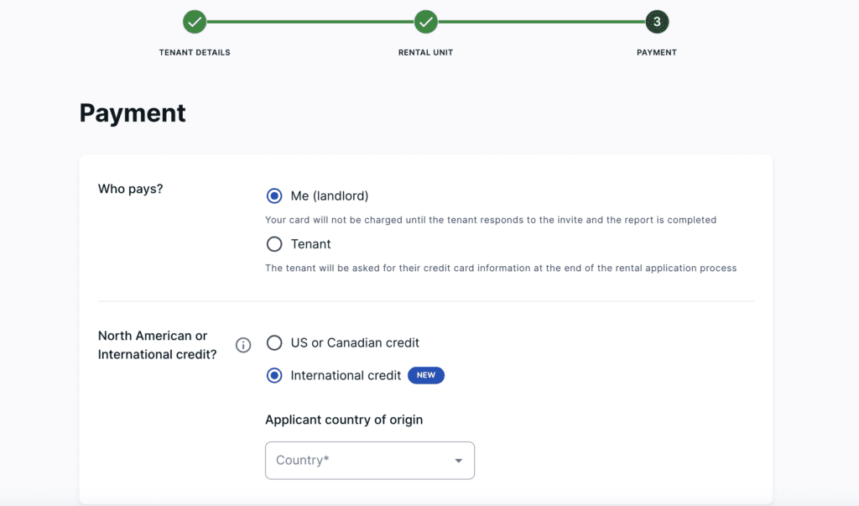The width and height of the screenshot is (859, 506).
Task: Click the progress line between Tenant Details and Rental Unit
Action: (x=310, y=22)
